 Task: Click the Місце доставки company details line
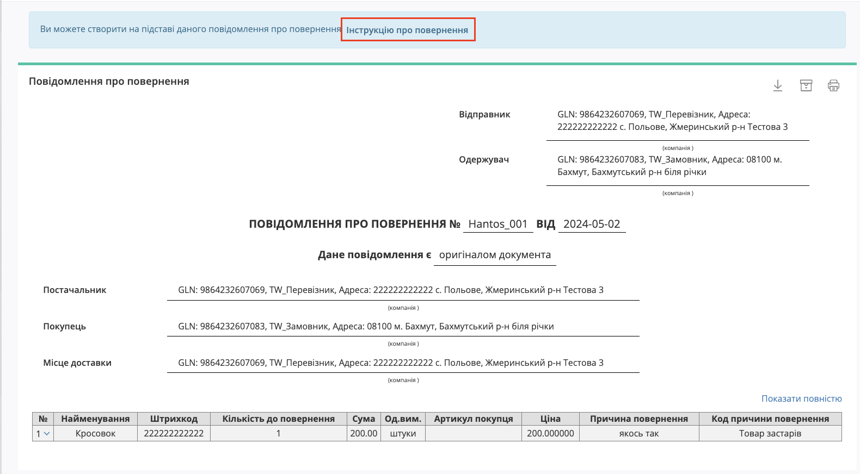click(391, 363)
